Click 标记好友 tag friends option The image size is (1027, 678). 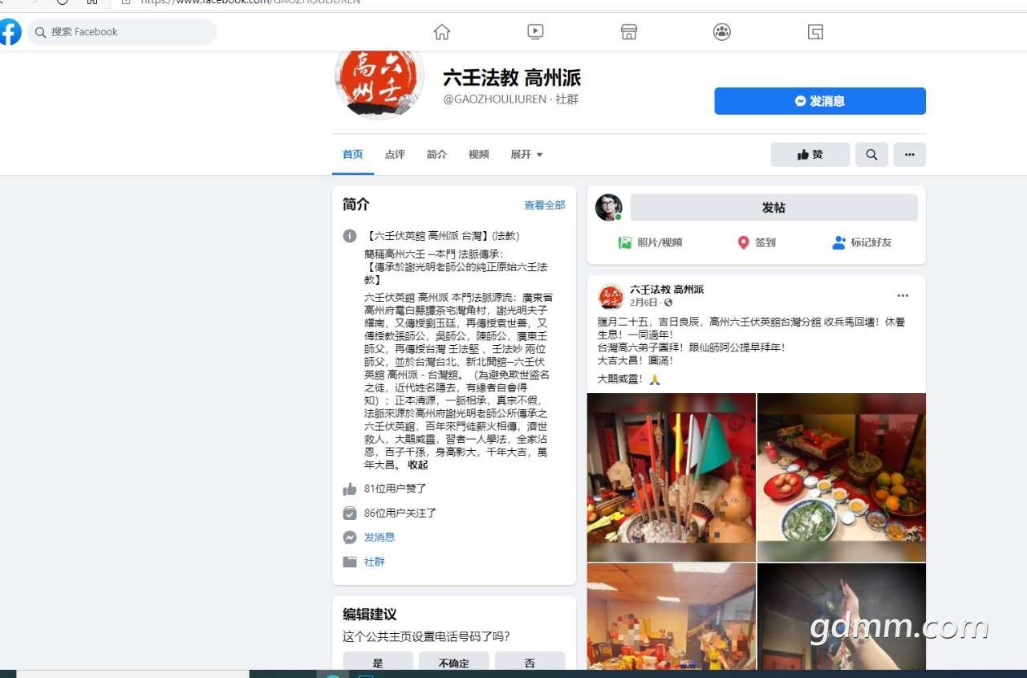tap(863, 242)
